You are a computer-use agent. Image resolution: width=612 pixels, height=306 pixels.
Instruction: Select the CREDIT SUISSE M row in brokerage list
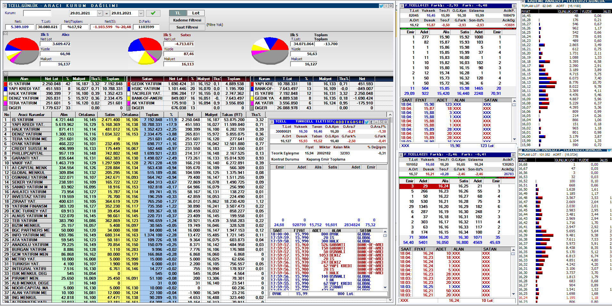tap(135, 149)
